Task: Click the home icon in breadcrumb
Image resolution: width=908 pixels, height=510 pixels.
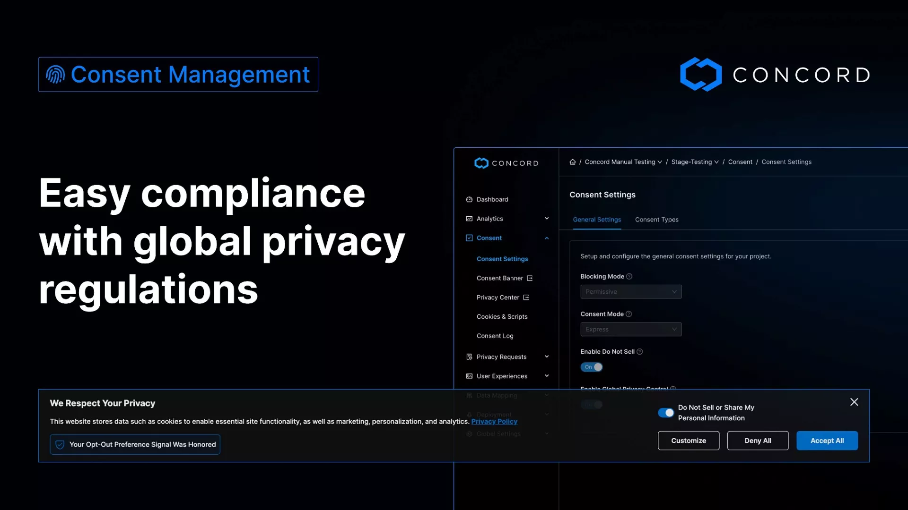Action: point(572,162)
